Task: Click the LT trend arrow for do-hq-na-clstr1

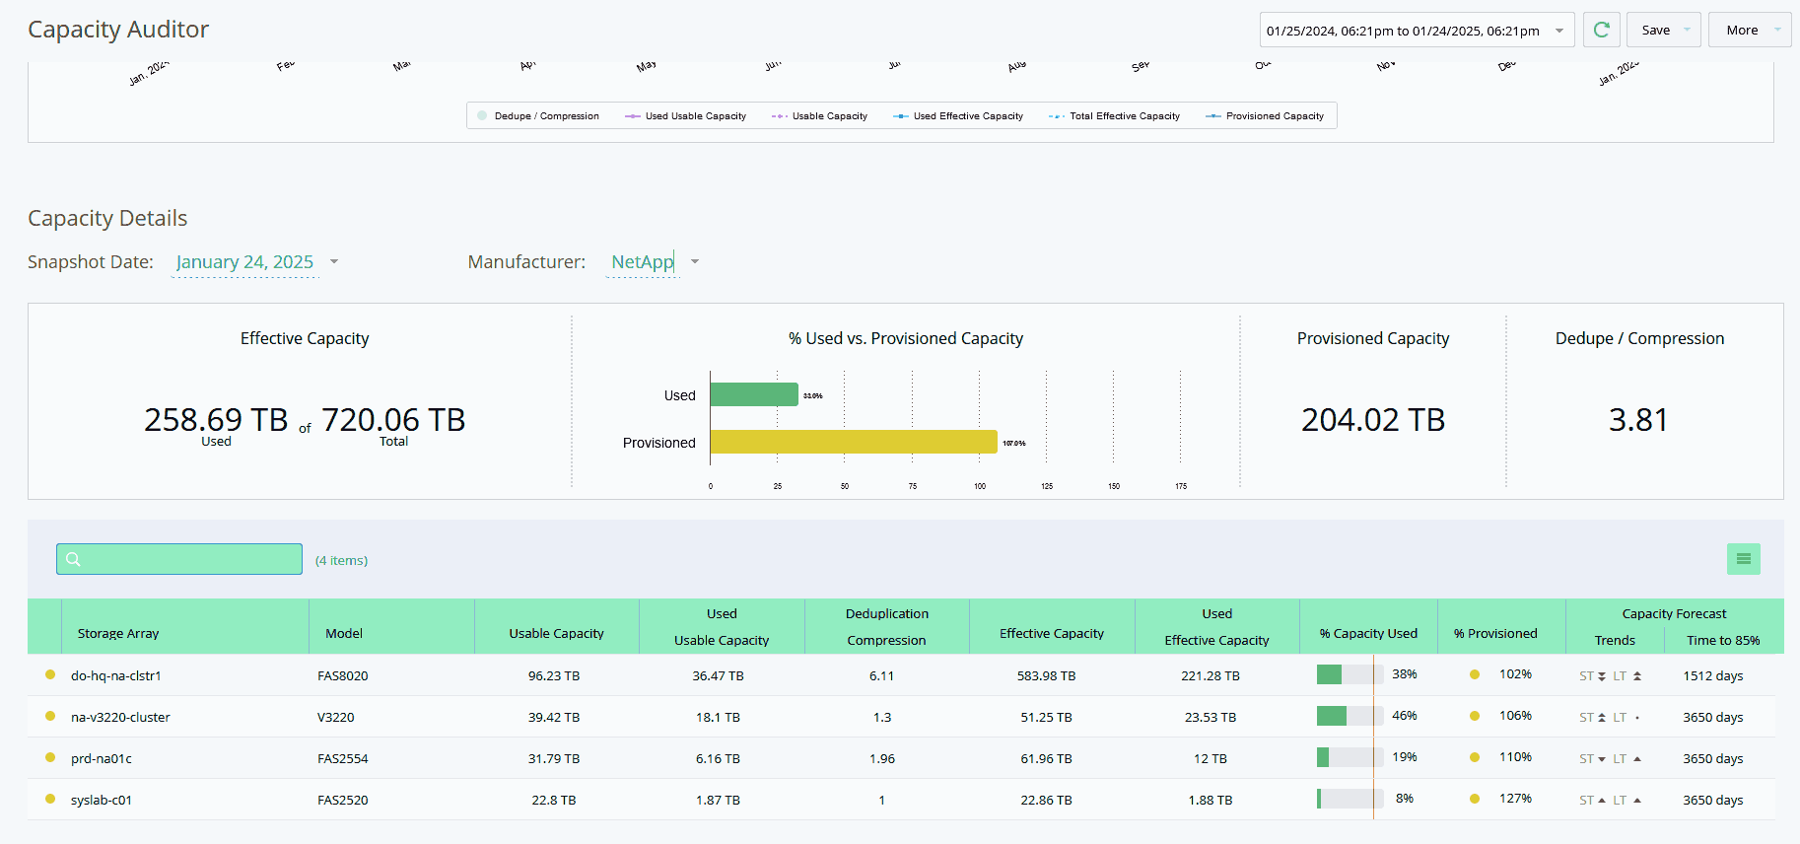Action: pos(1637,676)
